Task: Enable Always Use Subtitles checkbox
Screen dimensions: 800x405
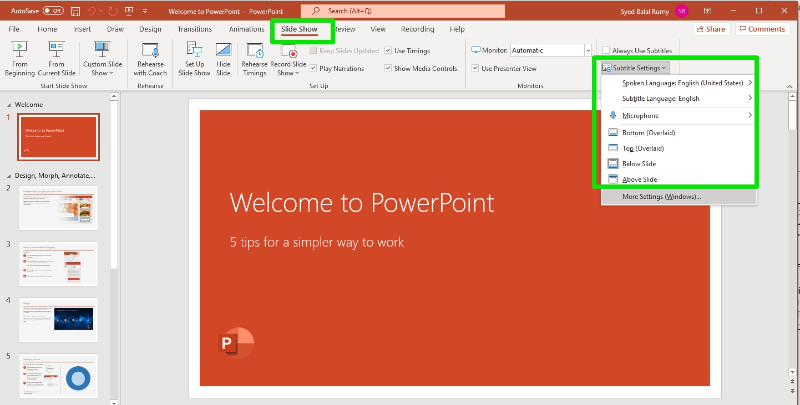Action: [x=606, y=50]
